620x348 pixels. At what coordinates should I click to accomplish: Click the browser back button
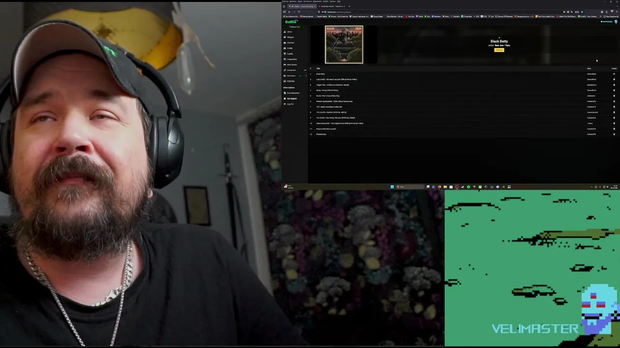(x=289, y=12)
